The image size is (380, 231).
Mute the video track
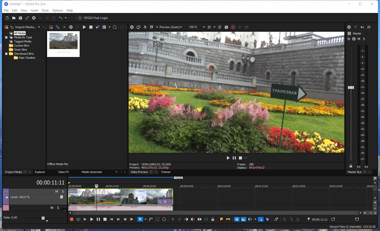click(x=57, y=191)
